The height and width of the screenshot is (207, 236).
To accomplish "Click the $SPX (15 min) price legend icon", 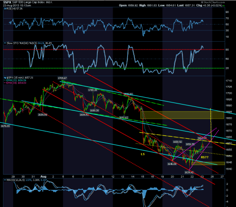I will tap(5, 78).
